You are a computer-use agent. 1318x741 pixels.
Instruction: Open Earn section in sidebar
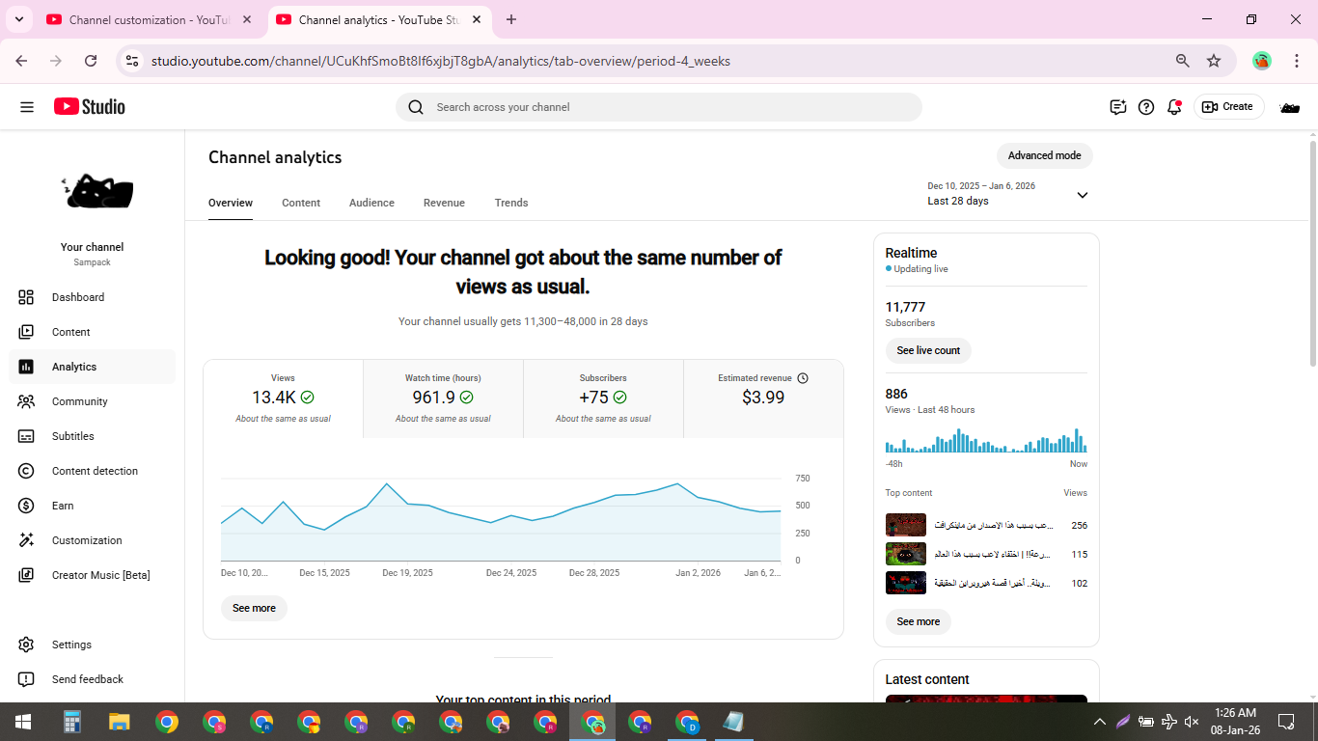(63, 506)
